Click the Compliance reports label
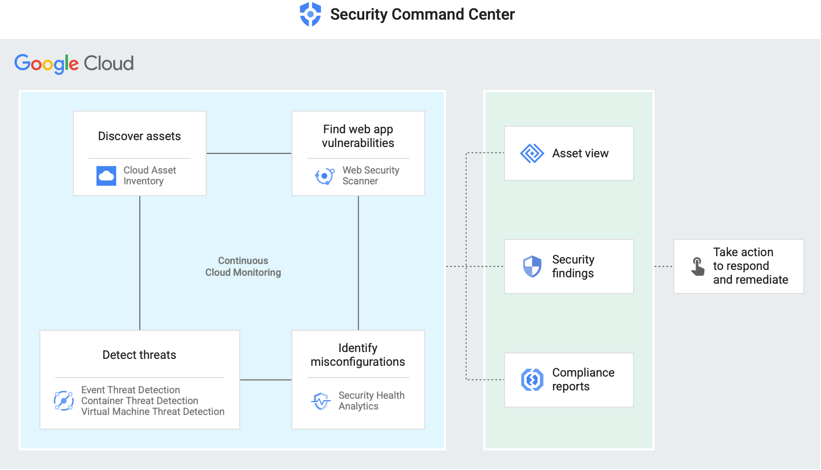The width and height of the screenshot is (821, 470). point(583,380)
